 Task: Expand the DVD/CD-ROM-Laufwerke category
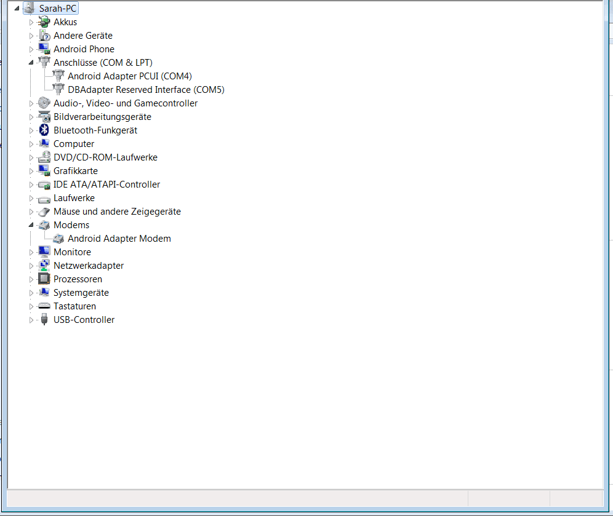(x=31, y=157)
